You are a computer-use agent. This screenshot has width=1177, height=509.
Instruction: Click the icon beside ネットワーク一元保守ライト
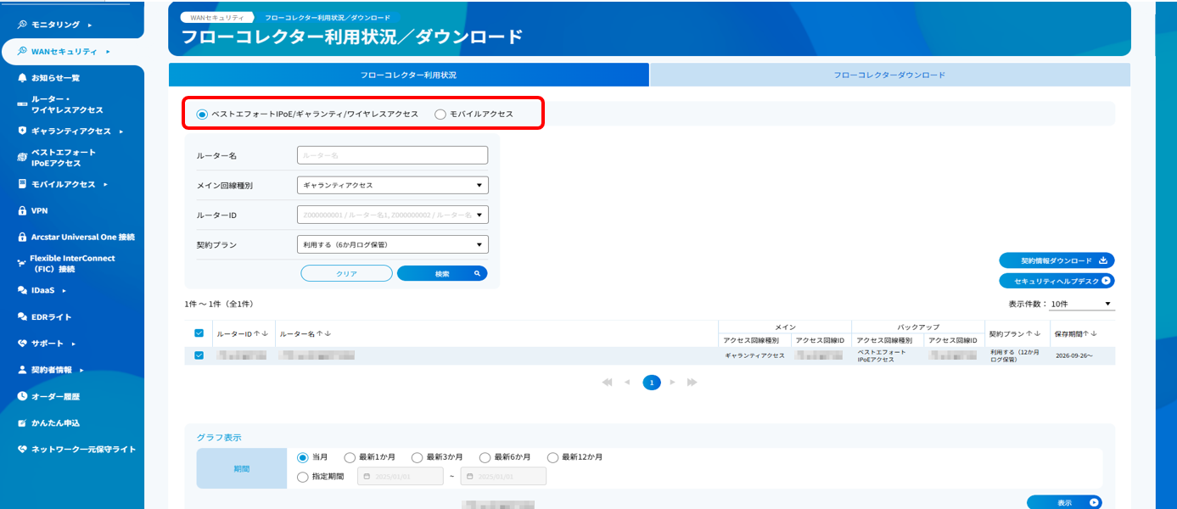point(22,449)
